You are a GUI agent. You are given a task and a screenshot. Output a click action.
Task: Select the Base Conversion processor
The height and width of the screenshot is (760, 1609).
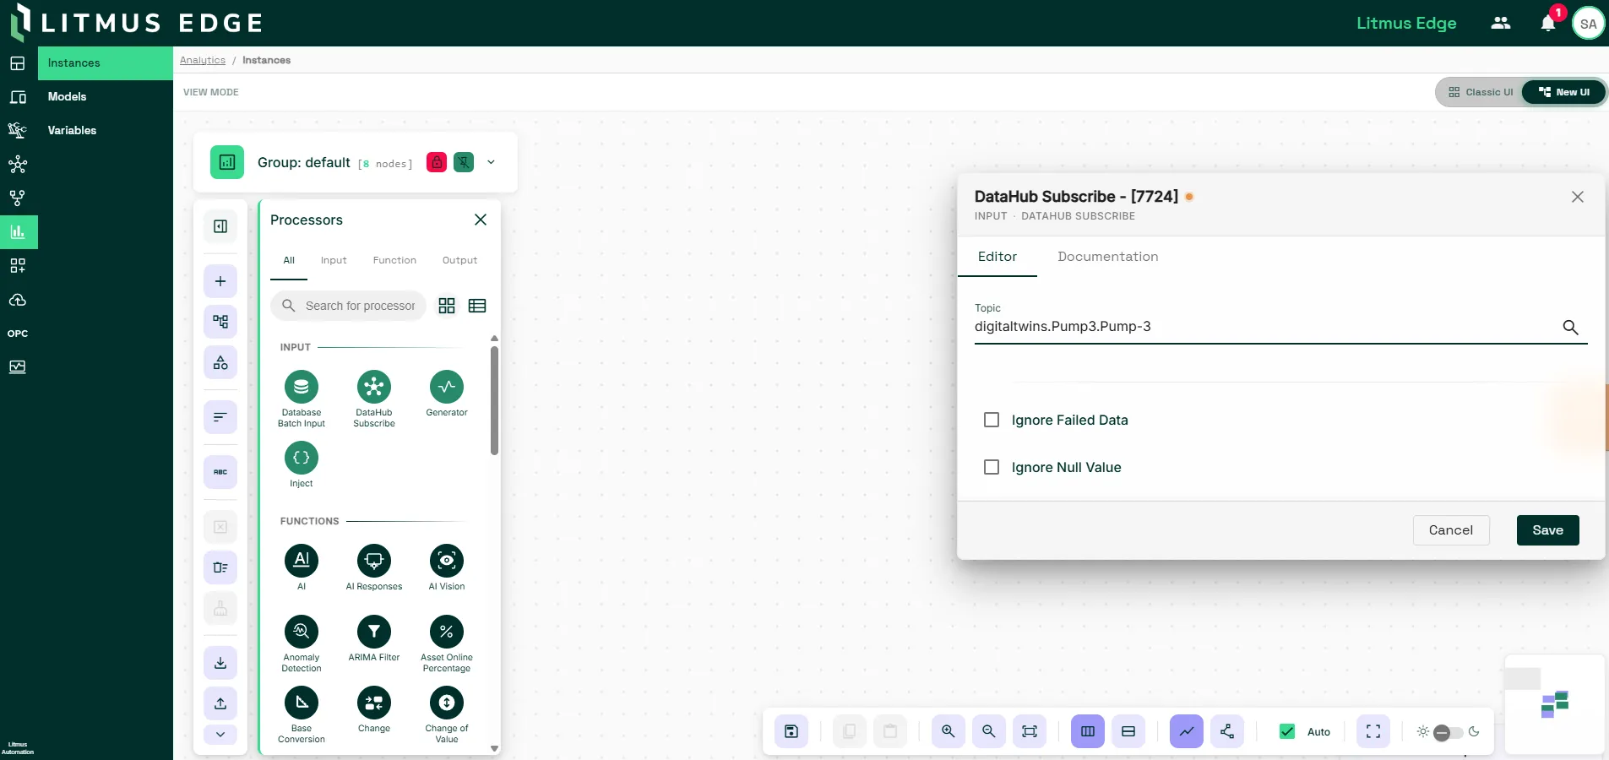302,703
